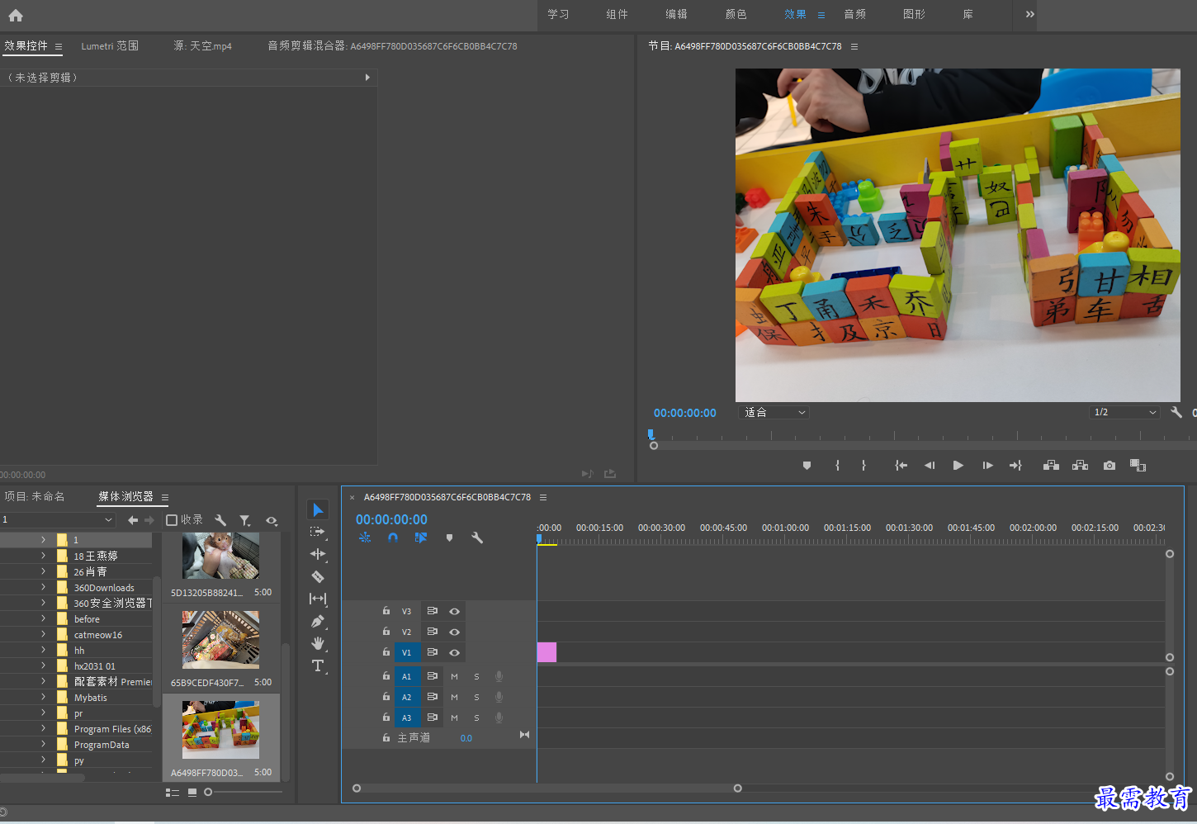Image resolution: width=1197 pixels, height=824 pixels.
Task: Expand the 360Downloads folder
Action: tap(43, 587)
